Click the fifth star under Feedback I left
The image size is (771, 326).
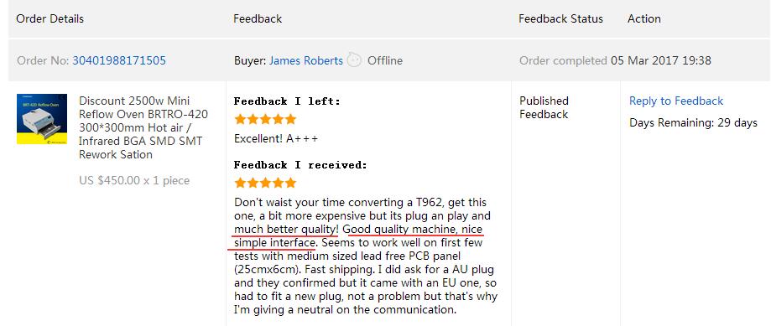(290, 119)
